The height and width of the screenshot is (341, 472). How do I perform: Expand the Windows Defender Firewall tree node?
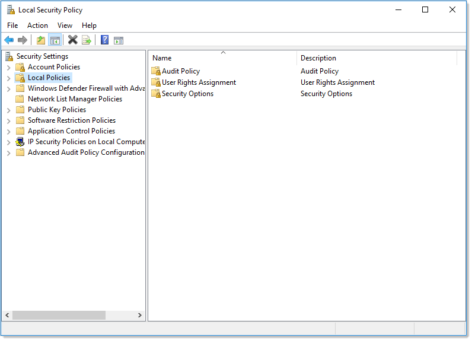coord(9,89)
